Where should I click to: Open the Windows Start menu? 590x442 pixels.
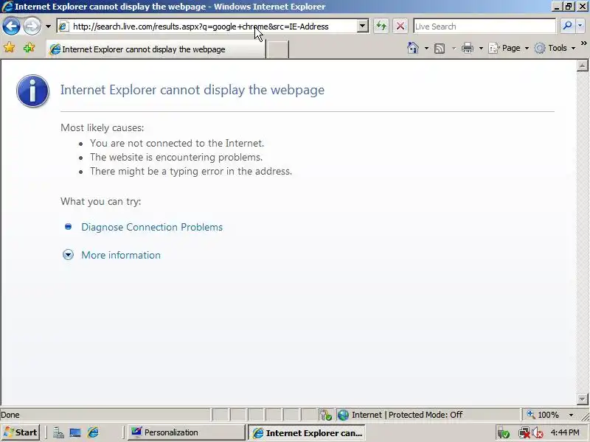click(21, 432)
